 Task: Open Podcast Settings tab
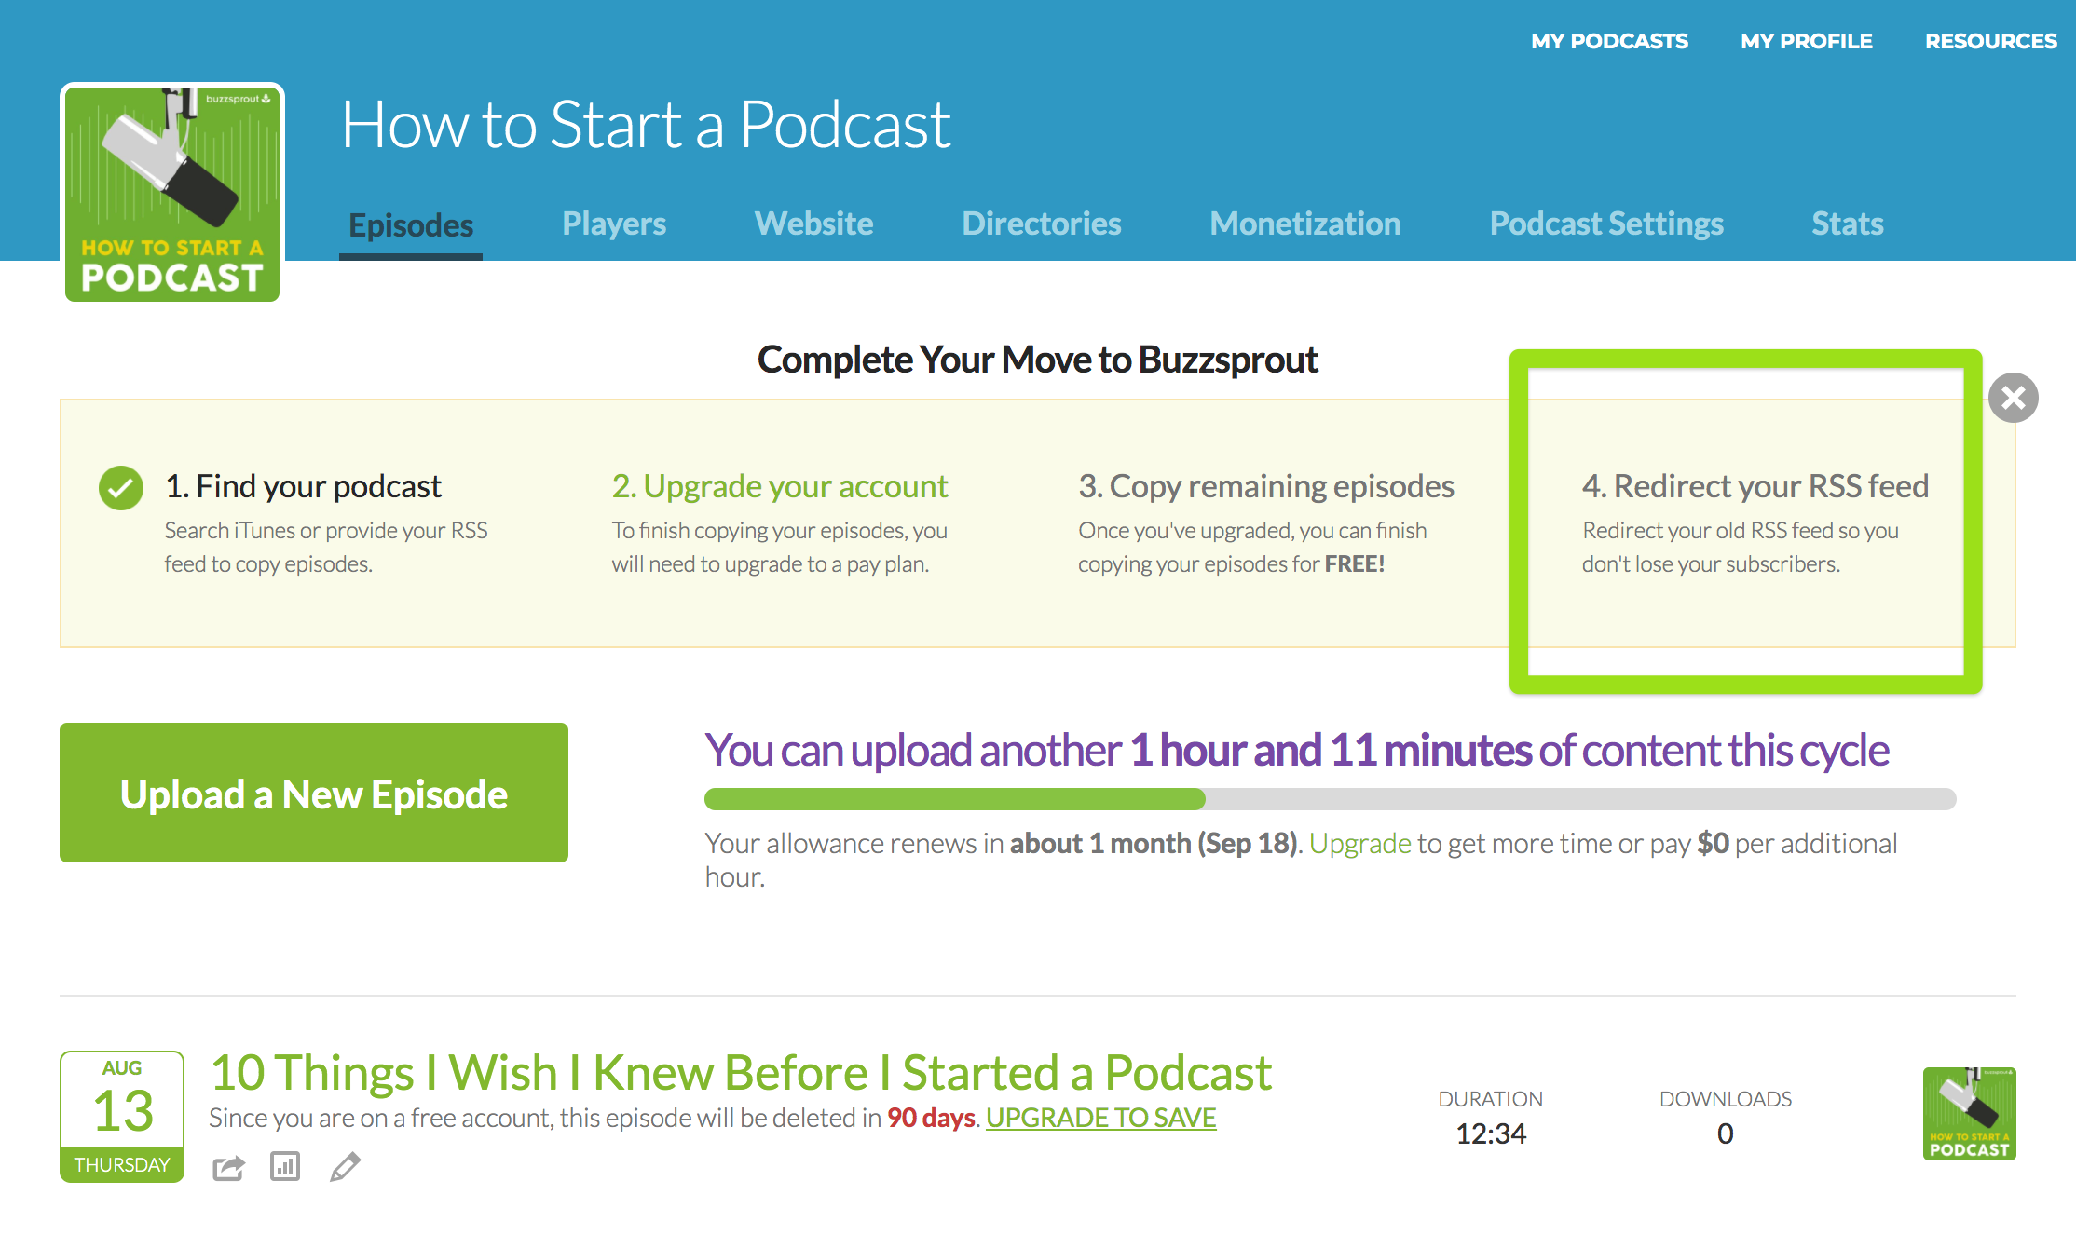[x=1605, y=224]
